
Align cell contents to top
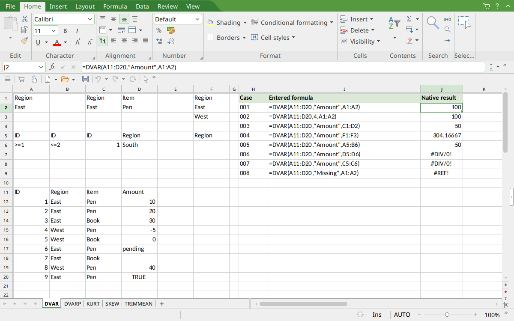[x=103, y=19]
